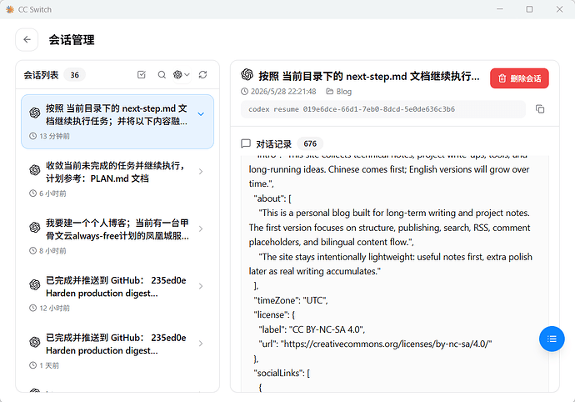The width and height of the screenshot is (575, 402).
Task: Expand the 个人博客 session chevron
Action: [x=201, y=229]
